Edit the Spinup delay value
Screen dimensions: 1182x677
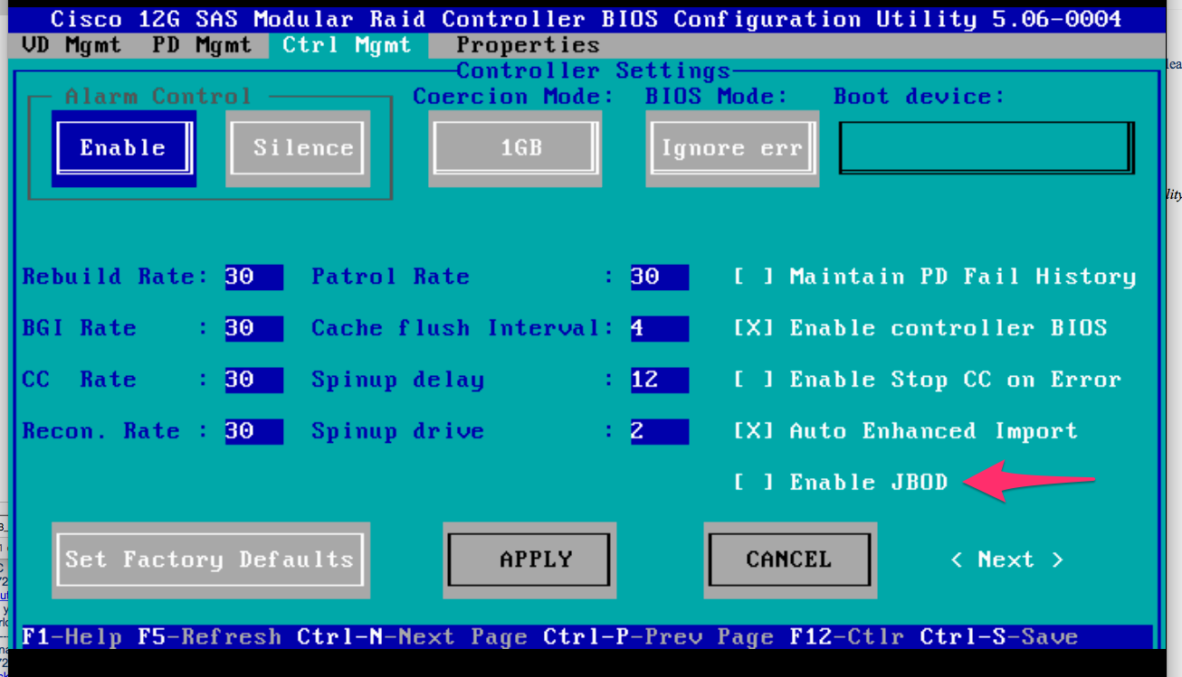click(x=659, y=380)
